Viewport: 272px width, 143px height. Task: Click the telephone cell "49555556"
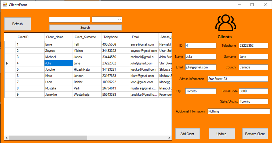pos(115,44)
